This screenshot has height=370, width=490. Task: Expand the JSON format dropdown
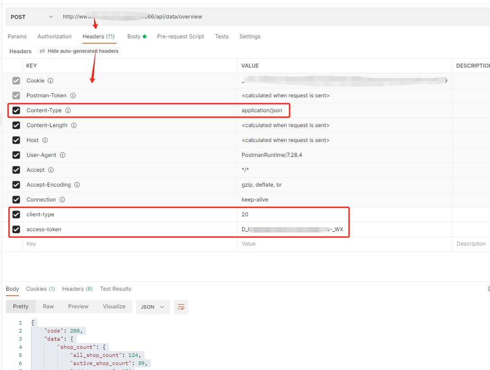coord(153,307)
